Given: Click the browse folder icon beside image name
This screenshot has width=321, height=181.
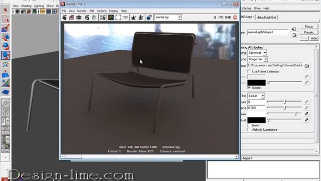Looking at the screenshot, I should click(x=306, y=66).
